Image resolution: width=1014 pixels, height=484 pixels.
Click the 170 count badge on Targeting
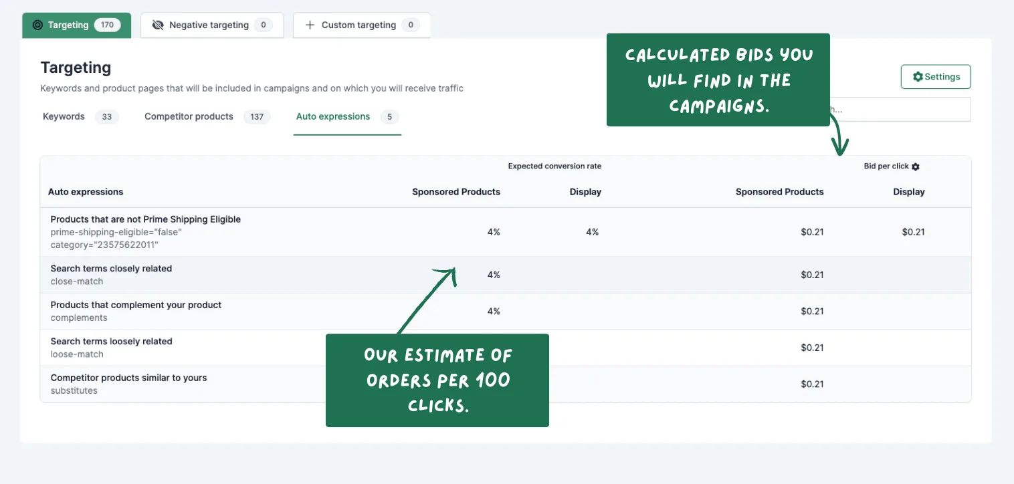[107, 25]
